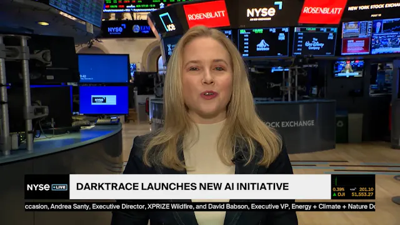Click "XPRIZE Wildfire" in the scrolling ticker

click(171, 206)
